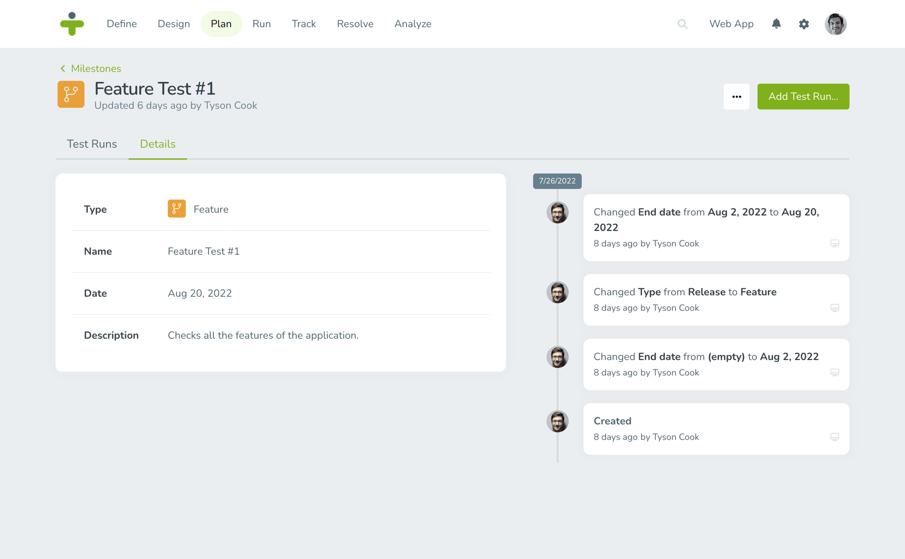Open notifications bell icon

776,24
